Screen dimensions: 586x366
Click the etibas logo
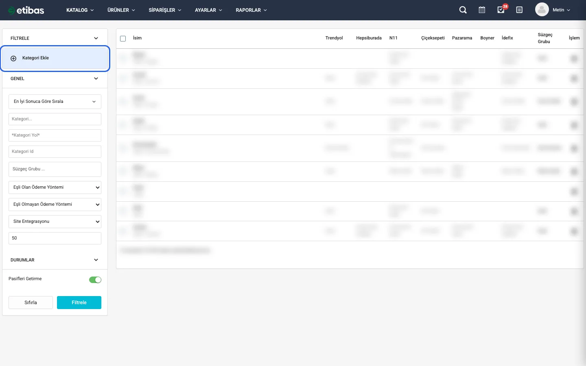[x=26, y=10]
